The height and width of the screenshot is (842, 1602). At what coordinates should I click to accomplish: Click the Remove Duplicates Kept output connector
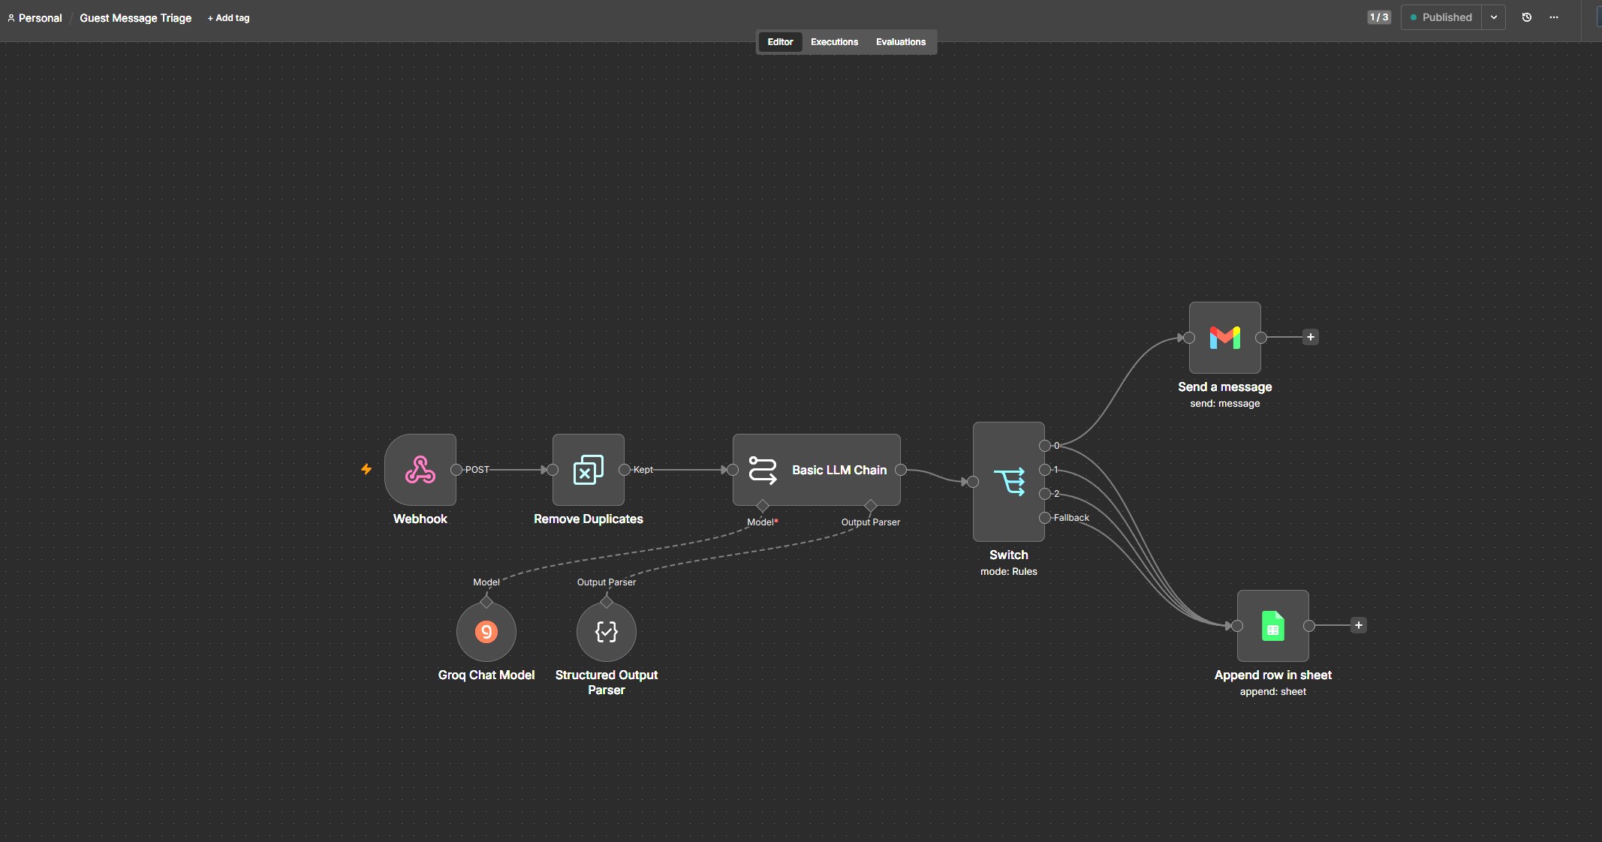(625, 470)
